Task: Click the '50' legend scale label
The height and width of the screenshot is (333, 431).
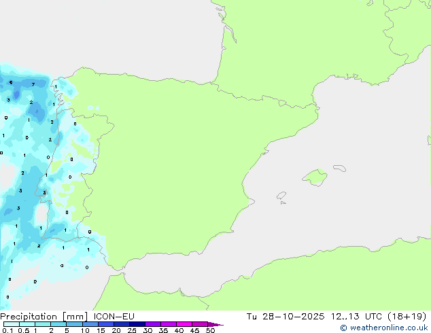Action: pos(210,330)
